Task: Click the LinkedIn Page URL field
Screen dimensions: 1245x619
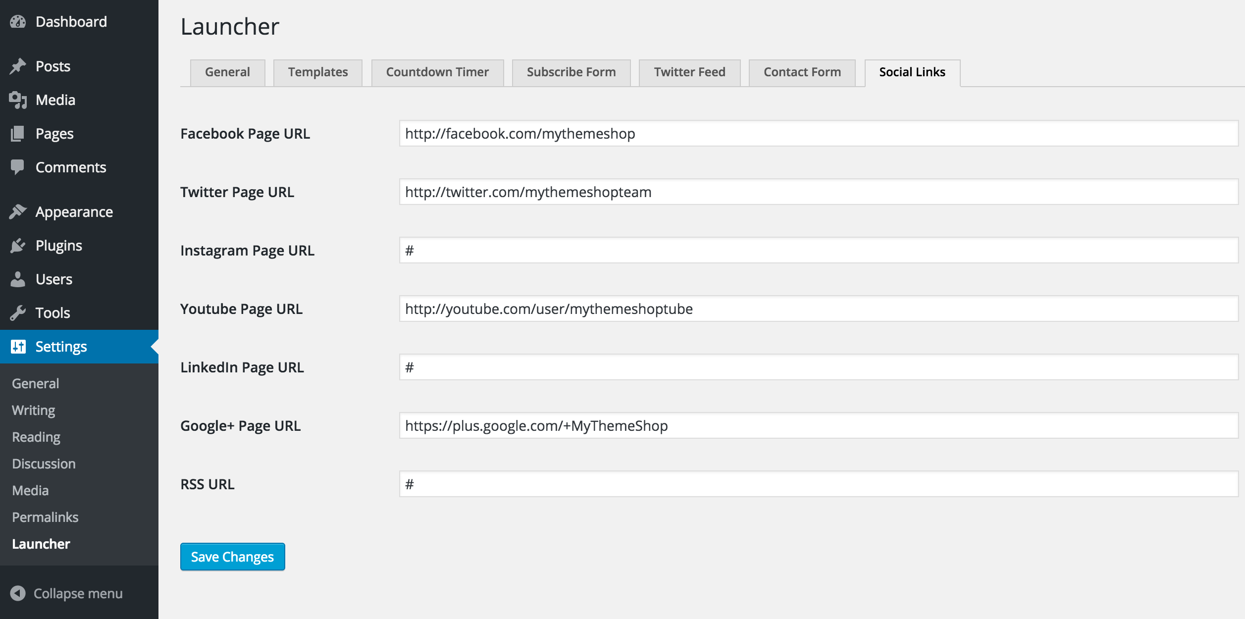Action: 819,367
